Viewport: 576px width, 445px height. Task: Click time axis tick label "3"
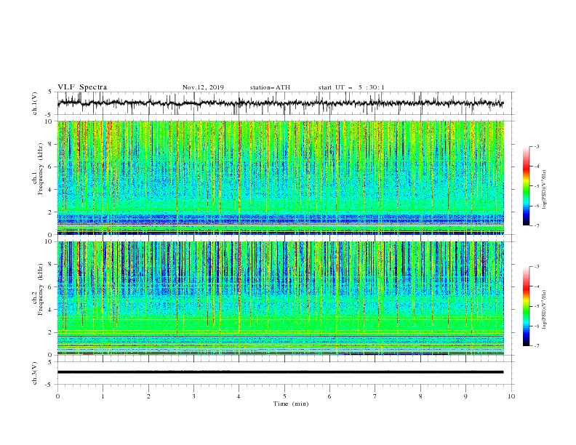(x=193, y=396)
